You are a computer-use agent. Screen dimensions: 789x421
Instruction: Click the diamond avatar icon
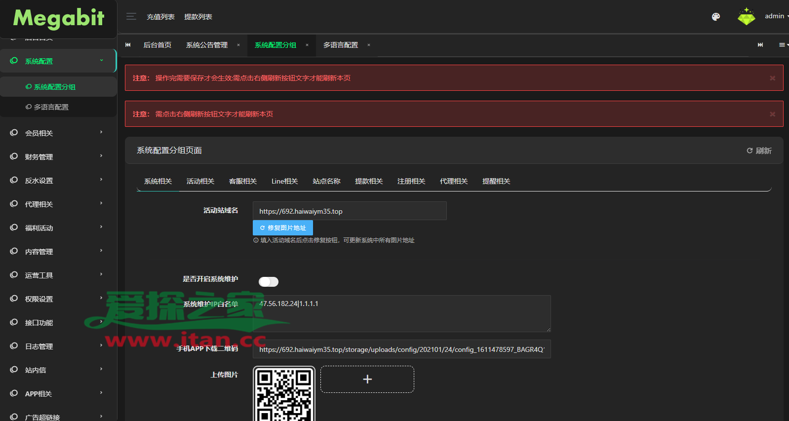pos(746,17)
